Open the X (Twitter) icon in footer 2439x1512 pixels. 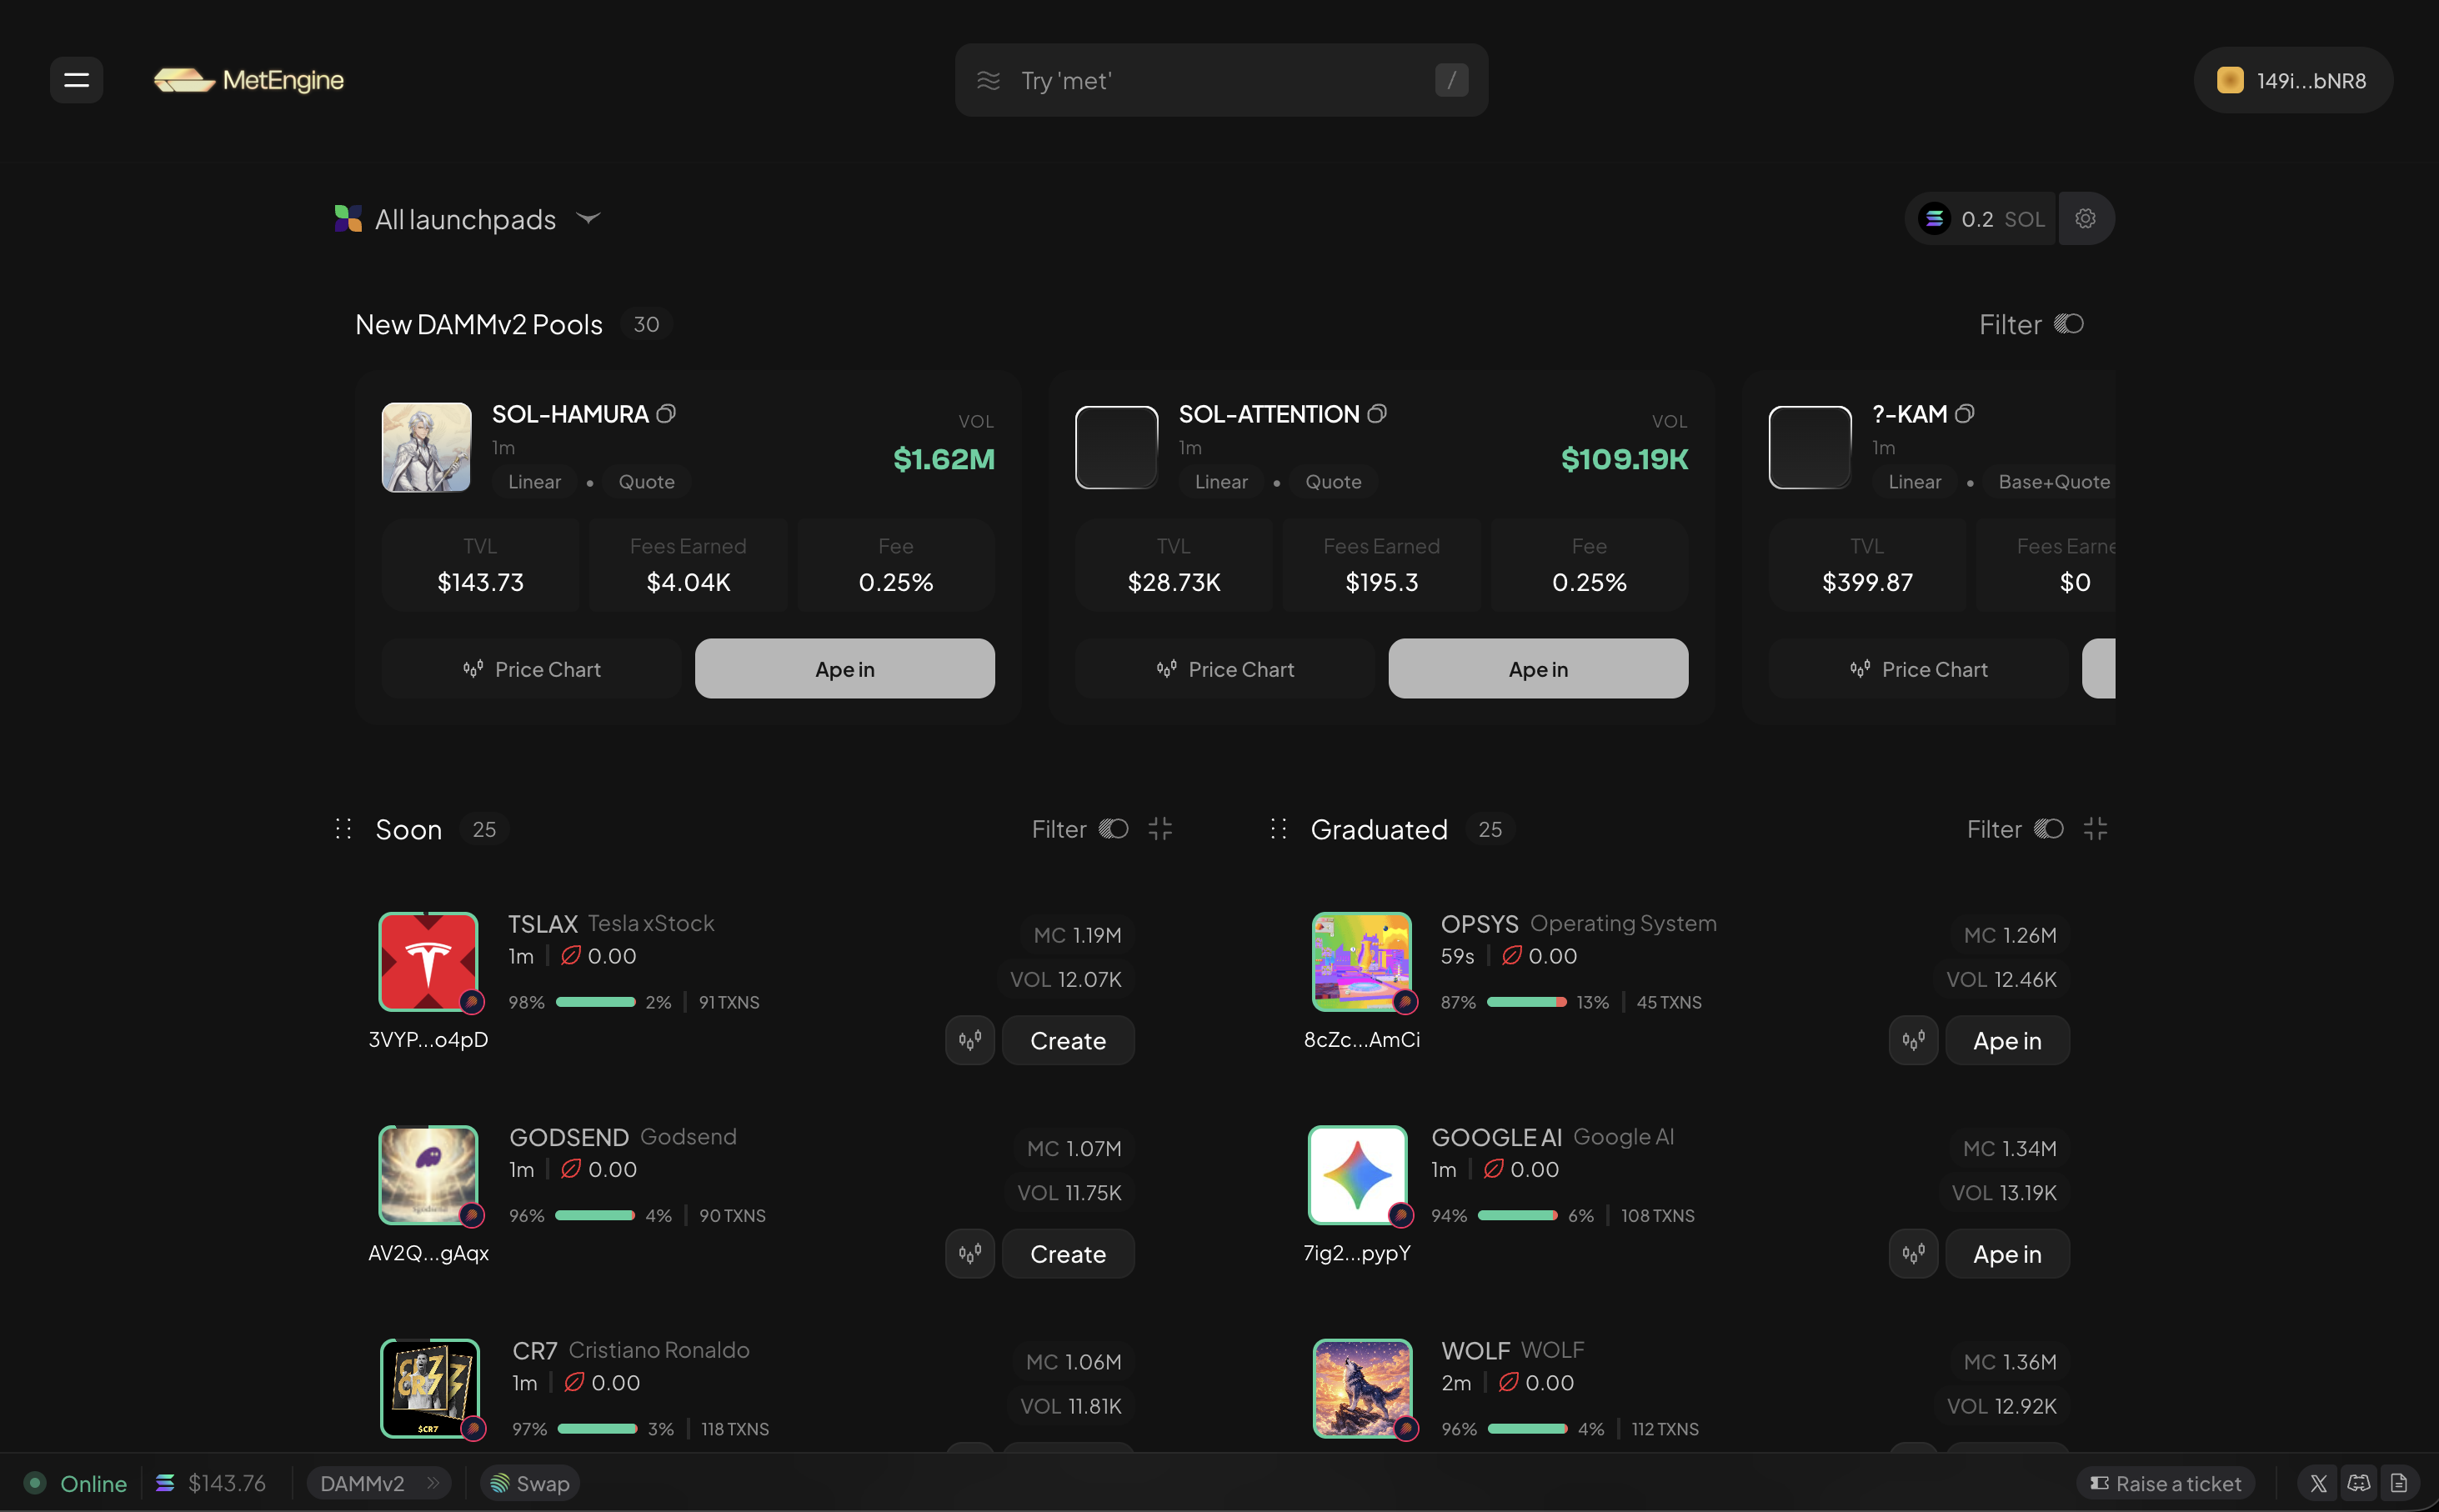click(2318, 1484)
